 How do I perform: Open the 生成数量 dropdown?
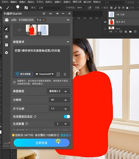[62, 124]
